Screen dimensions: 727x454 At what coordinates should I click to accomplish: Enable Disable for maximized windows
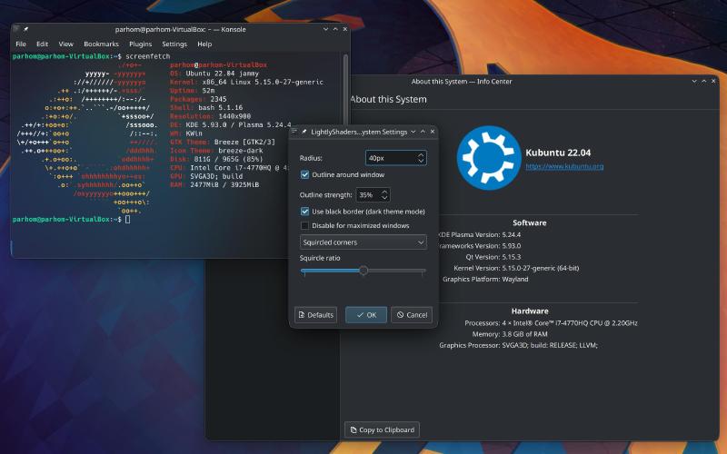305,225
